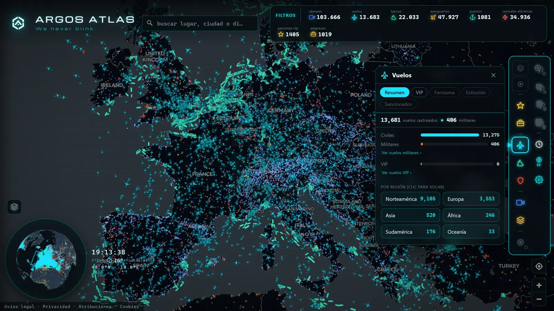Follow the Ver vuelos militares link
The image size is (554, 311).
[401, 153]
